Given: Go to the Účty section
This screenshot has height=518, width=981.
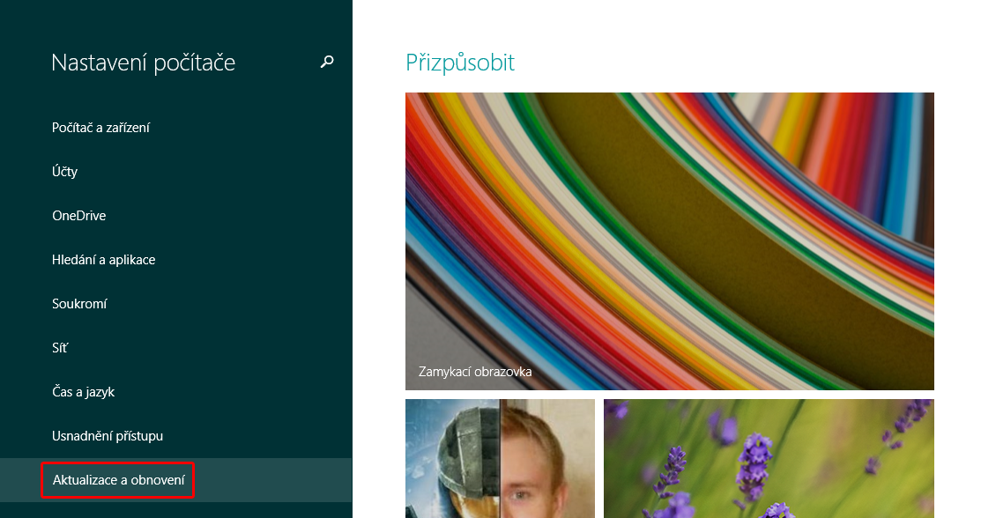Looking at the screenshot, I should coord(64,172).
